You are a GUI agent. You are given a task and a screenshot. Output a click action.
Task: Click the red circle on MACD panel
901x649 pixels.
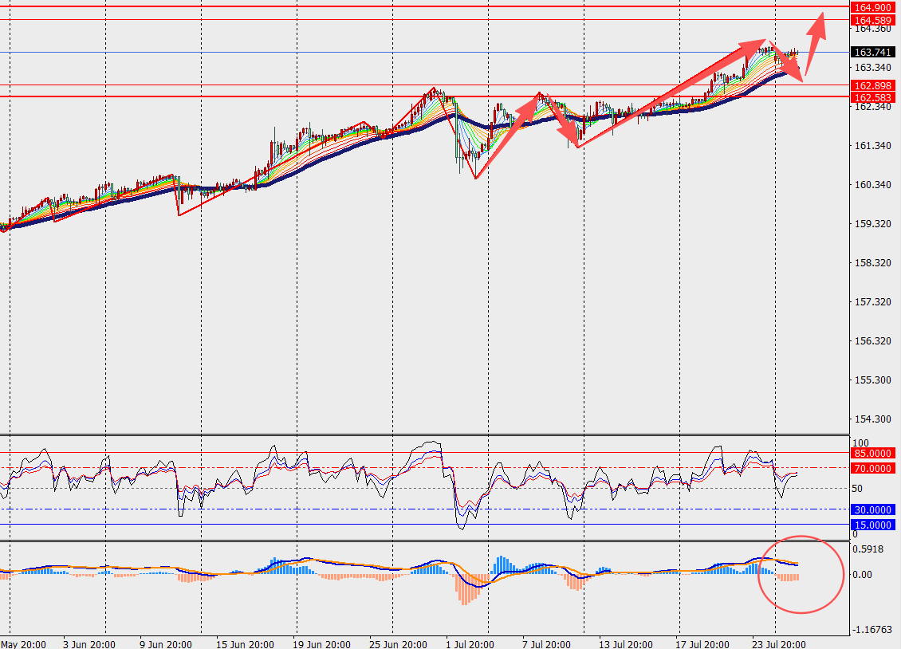click(x=801, y=574)
